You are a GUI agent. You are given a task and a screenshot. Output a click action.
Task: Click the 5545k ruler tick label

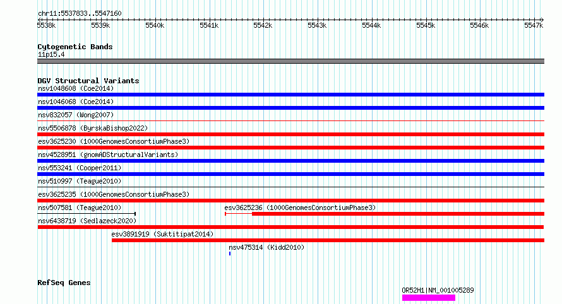pyautogui.click(x=426, y=25)
